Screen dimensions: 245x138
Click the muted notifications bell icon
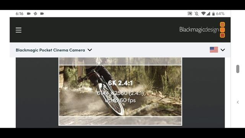196,14
